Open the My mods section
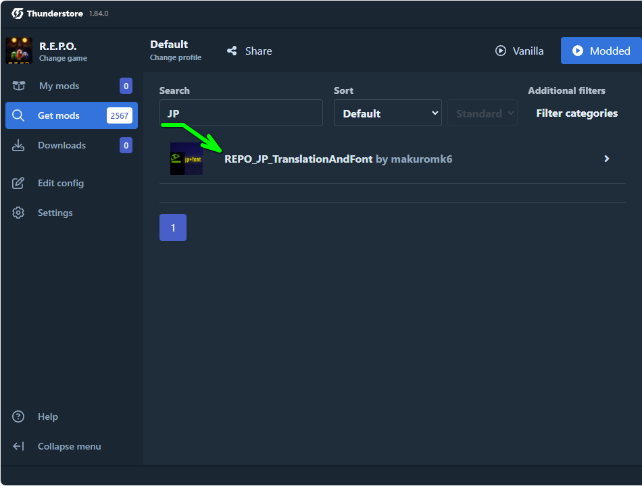The height and width of the screenshot is (486, 642). [x=72, y=86]
